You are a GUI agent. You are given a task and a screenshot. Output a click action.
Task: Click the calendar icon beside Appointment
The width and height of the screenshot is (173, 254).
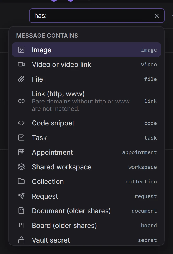[21, 152]
